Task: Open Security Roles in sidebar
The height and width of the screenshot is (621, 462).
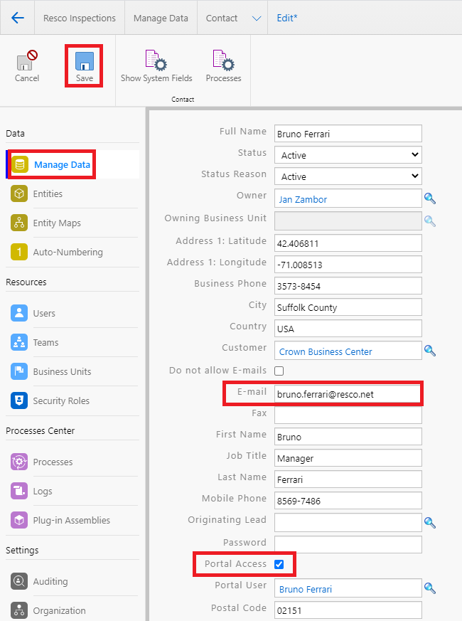Action: pos(61,400)
